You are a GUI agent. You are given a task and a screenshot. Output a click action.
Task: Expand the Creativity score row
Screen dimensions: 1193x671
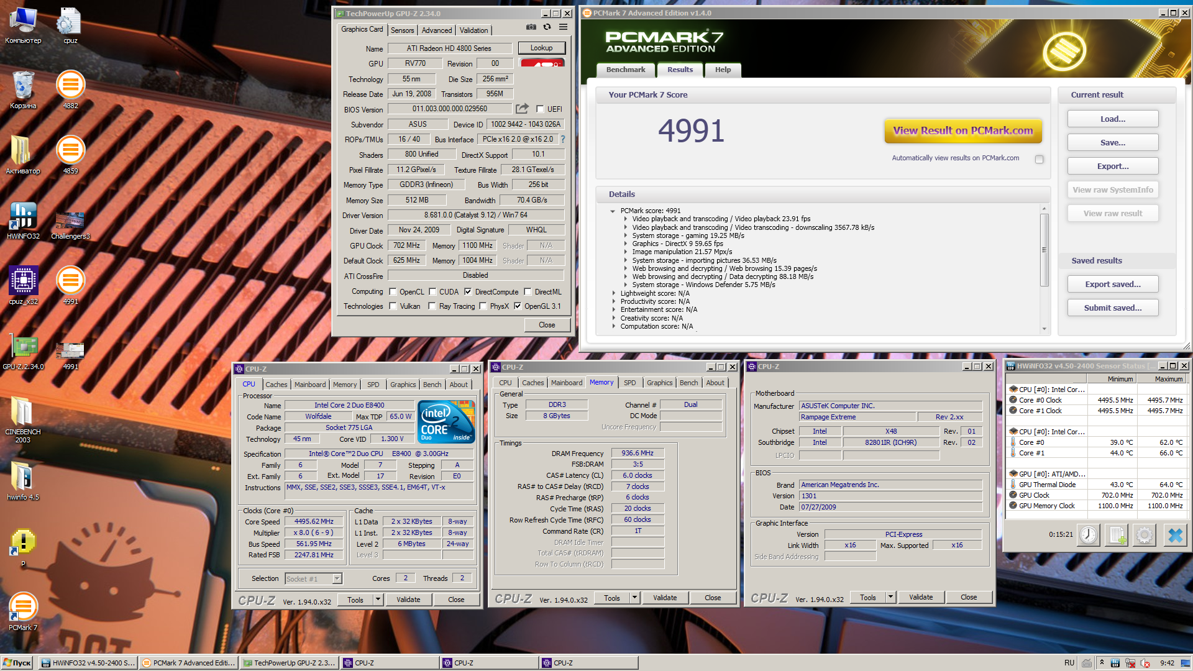pos(614,318)
